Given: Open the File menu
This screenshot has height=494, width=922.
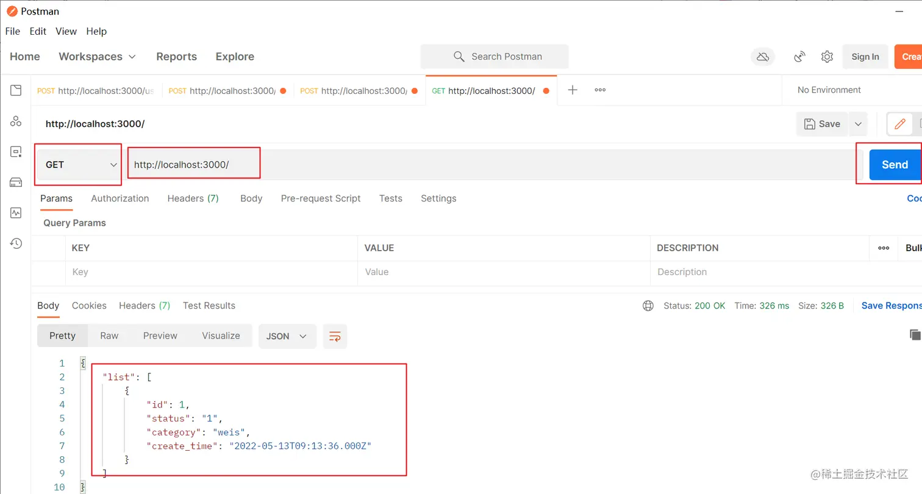Looking at the screenshot, I should pyautogui.click(x=12, y=31).
